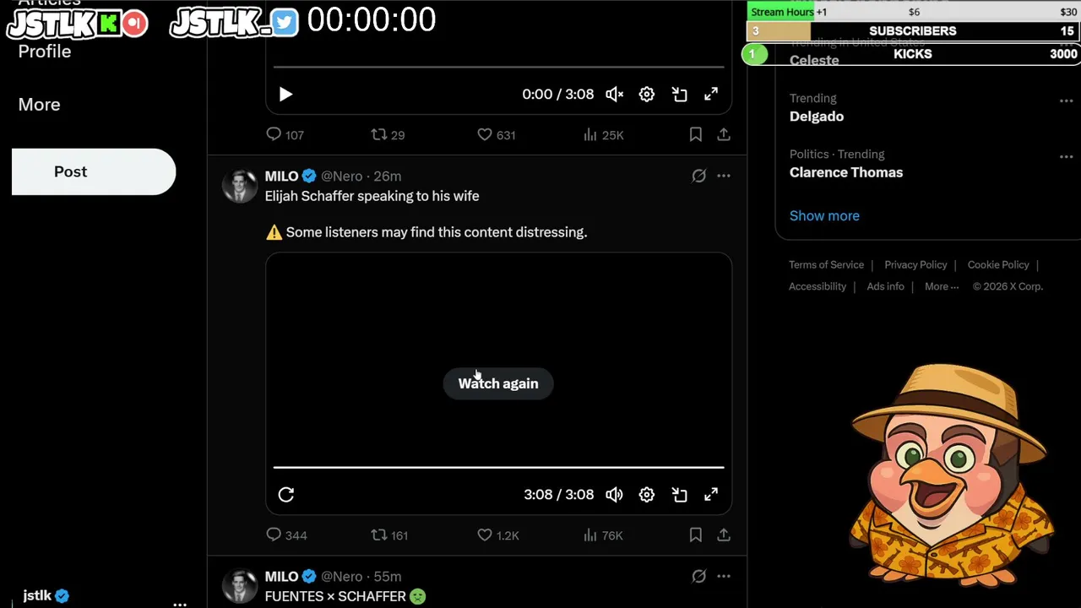Image resolution: width=1081 pixels, height=608 pixels.
Task: Bookmark the post with 631 likes
Action: tap(695, 134)
